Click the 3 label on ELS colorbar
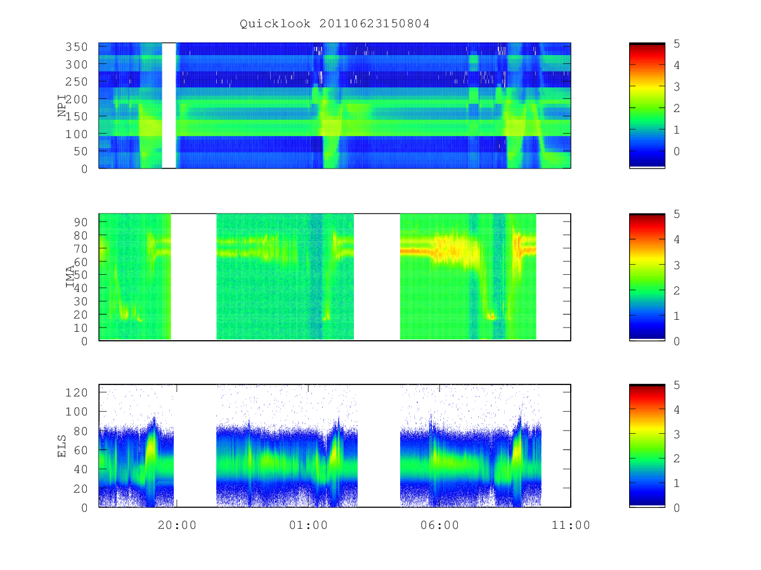Screen dimensions: 761x570 [x=677, y=434]
